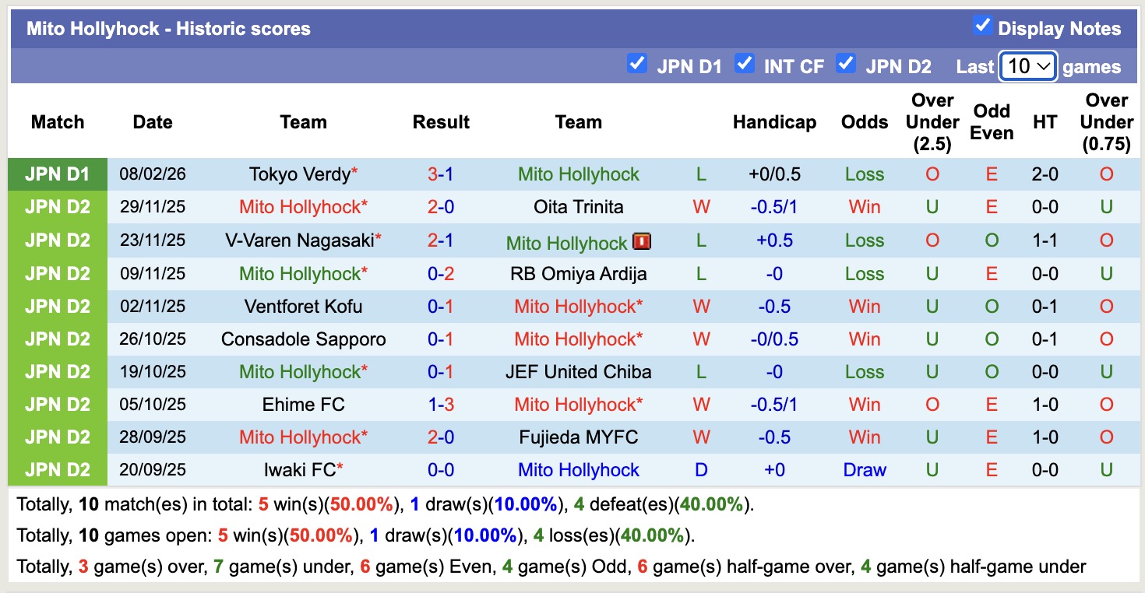Click the 50.00% win percentage text
The height and width of the screenshot is (593, 1145).
(x=358, y=504)
